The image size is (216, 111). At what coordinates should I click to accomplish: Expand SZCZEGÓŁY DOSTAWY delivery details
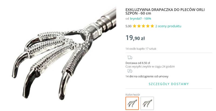tap(169, 84)
